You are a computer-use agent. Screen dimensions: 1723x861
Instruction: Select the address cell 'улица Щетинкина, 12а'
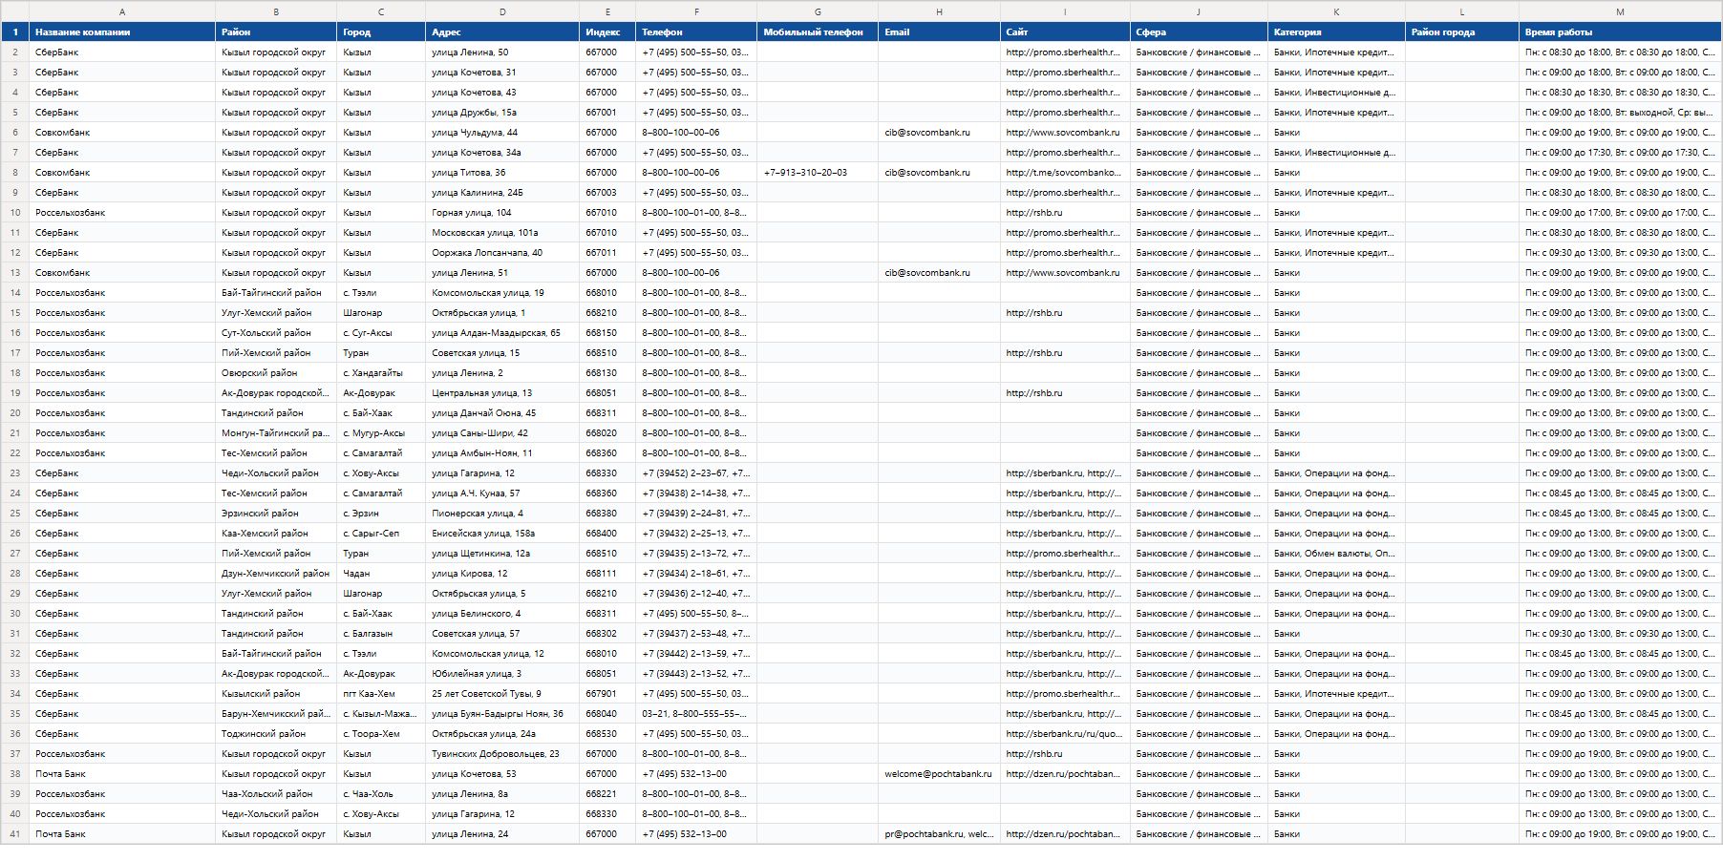coord(502,554)
